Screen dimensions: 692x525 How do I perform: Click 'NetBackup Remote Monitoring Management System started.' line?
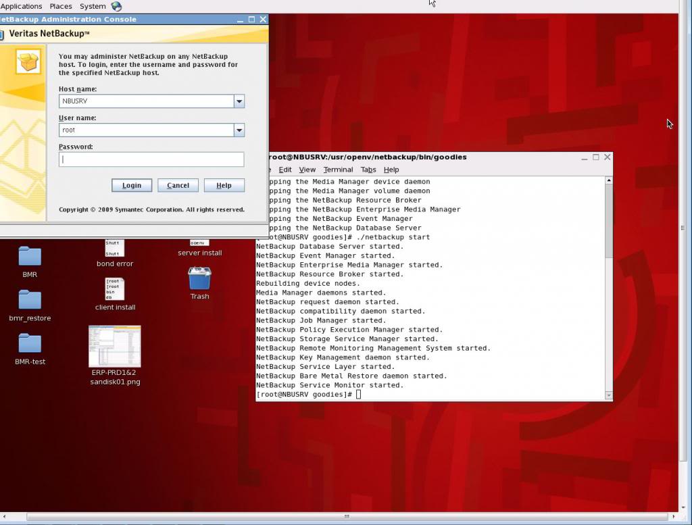click(373, 349)
